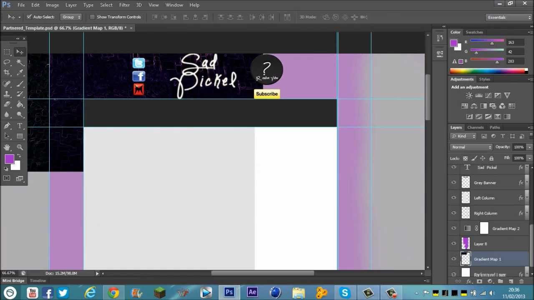
Task: Select the History Brush tool
Action: tap(20, 94)
